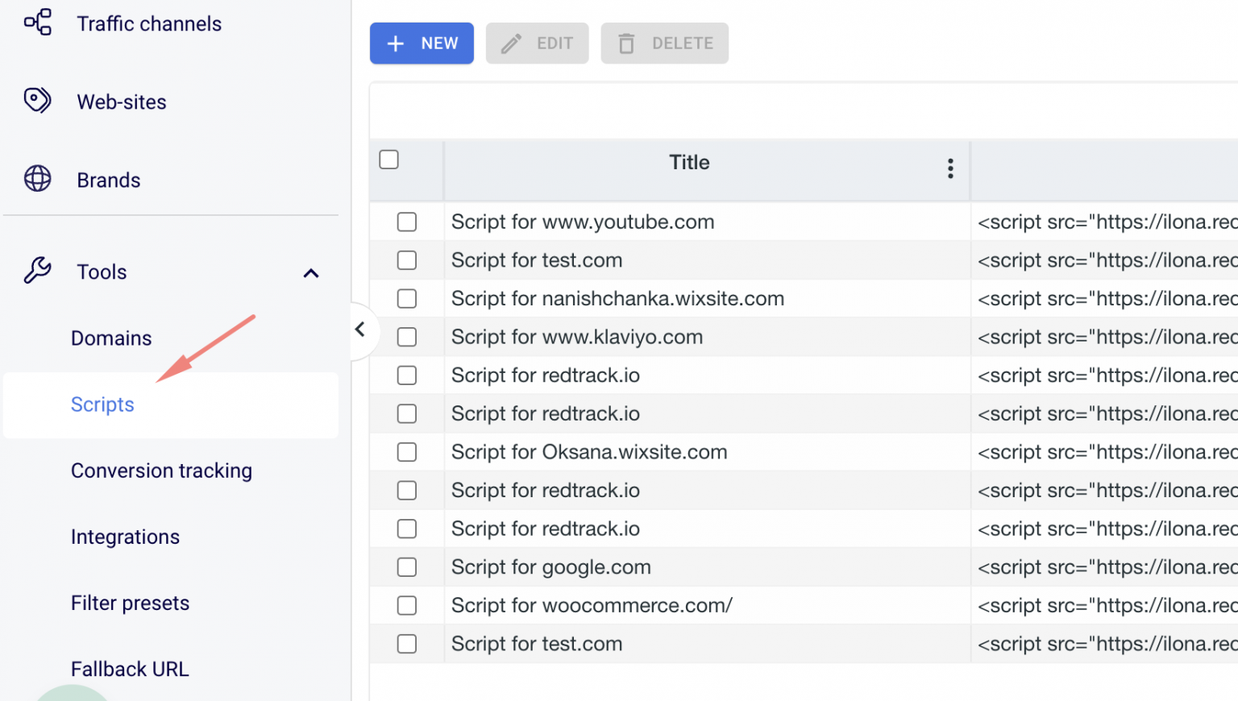Open Filter presets
Viewport: 1238px width, 701px height.
tap(130, 603)
